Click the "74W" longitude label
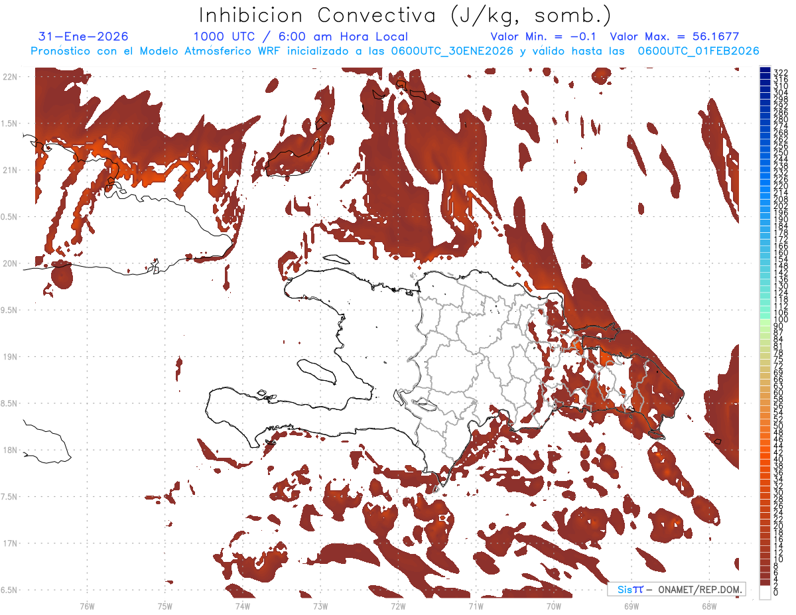This screenshot has height=615, width=796. point(243,606)
